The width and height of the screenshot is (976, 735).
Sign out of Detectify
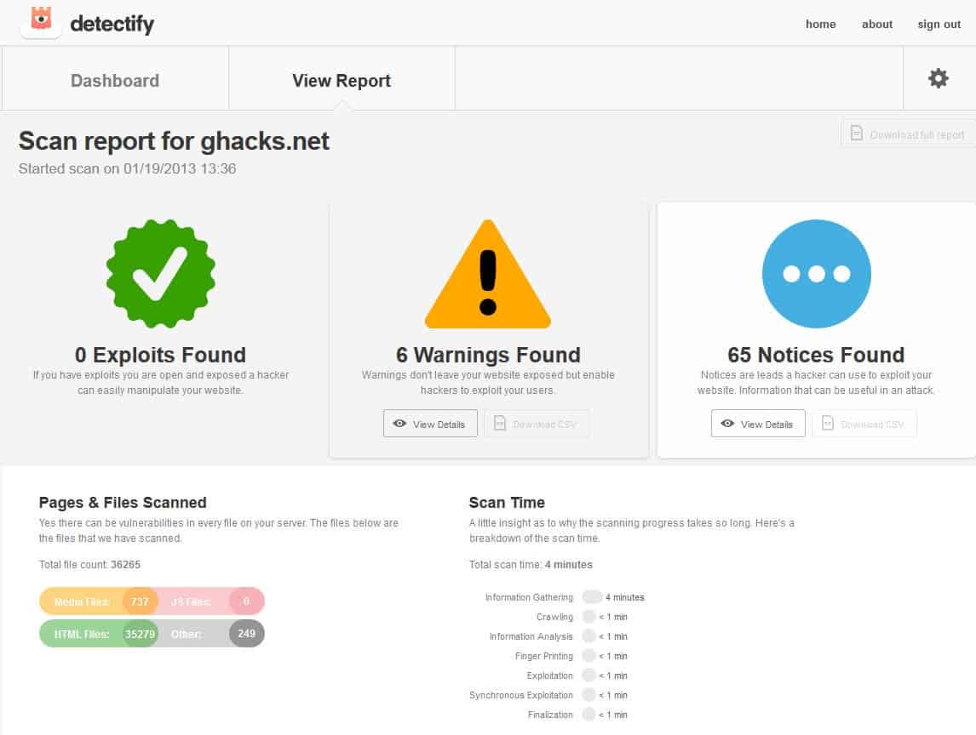pos(938,24)
